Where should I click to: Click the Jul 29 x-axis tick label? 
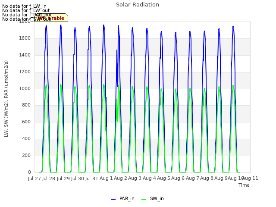63,179
